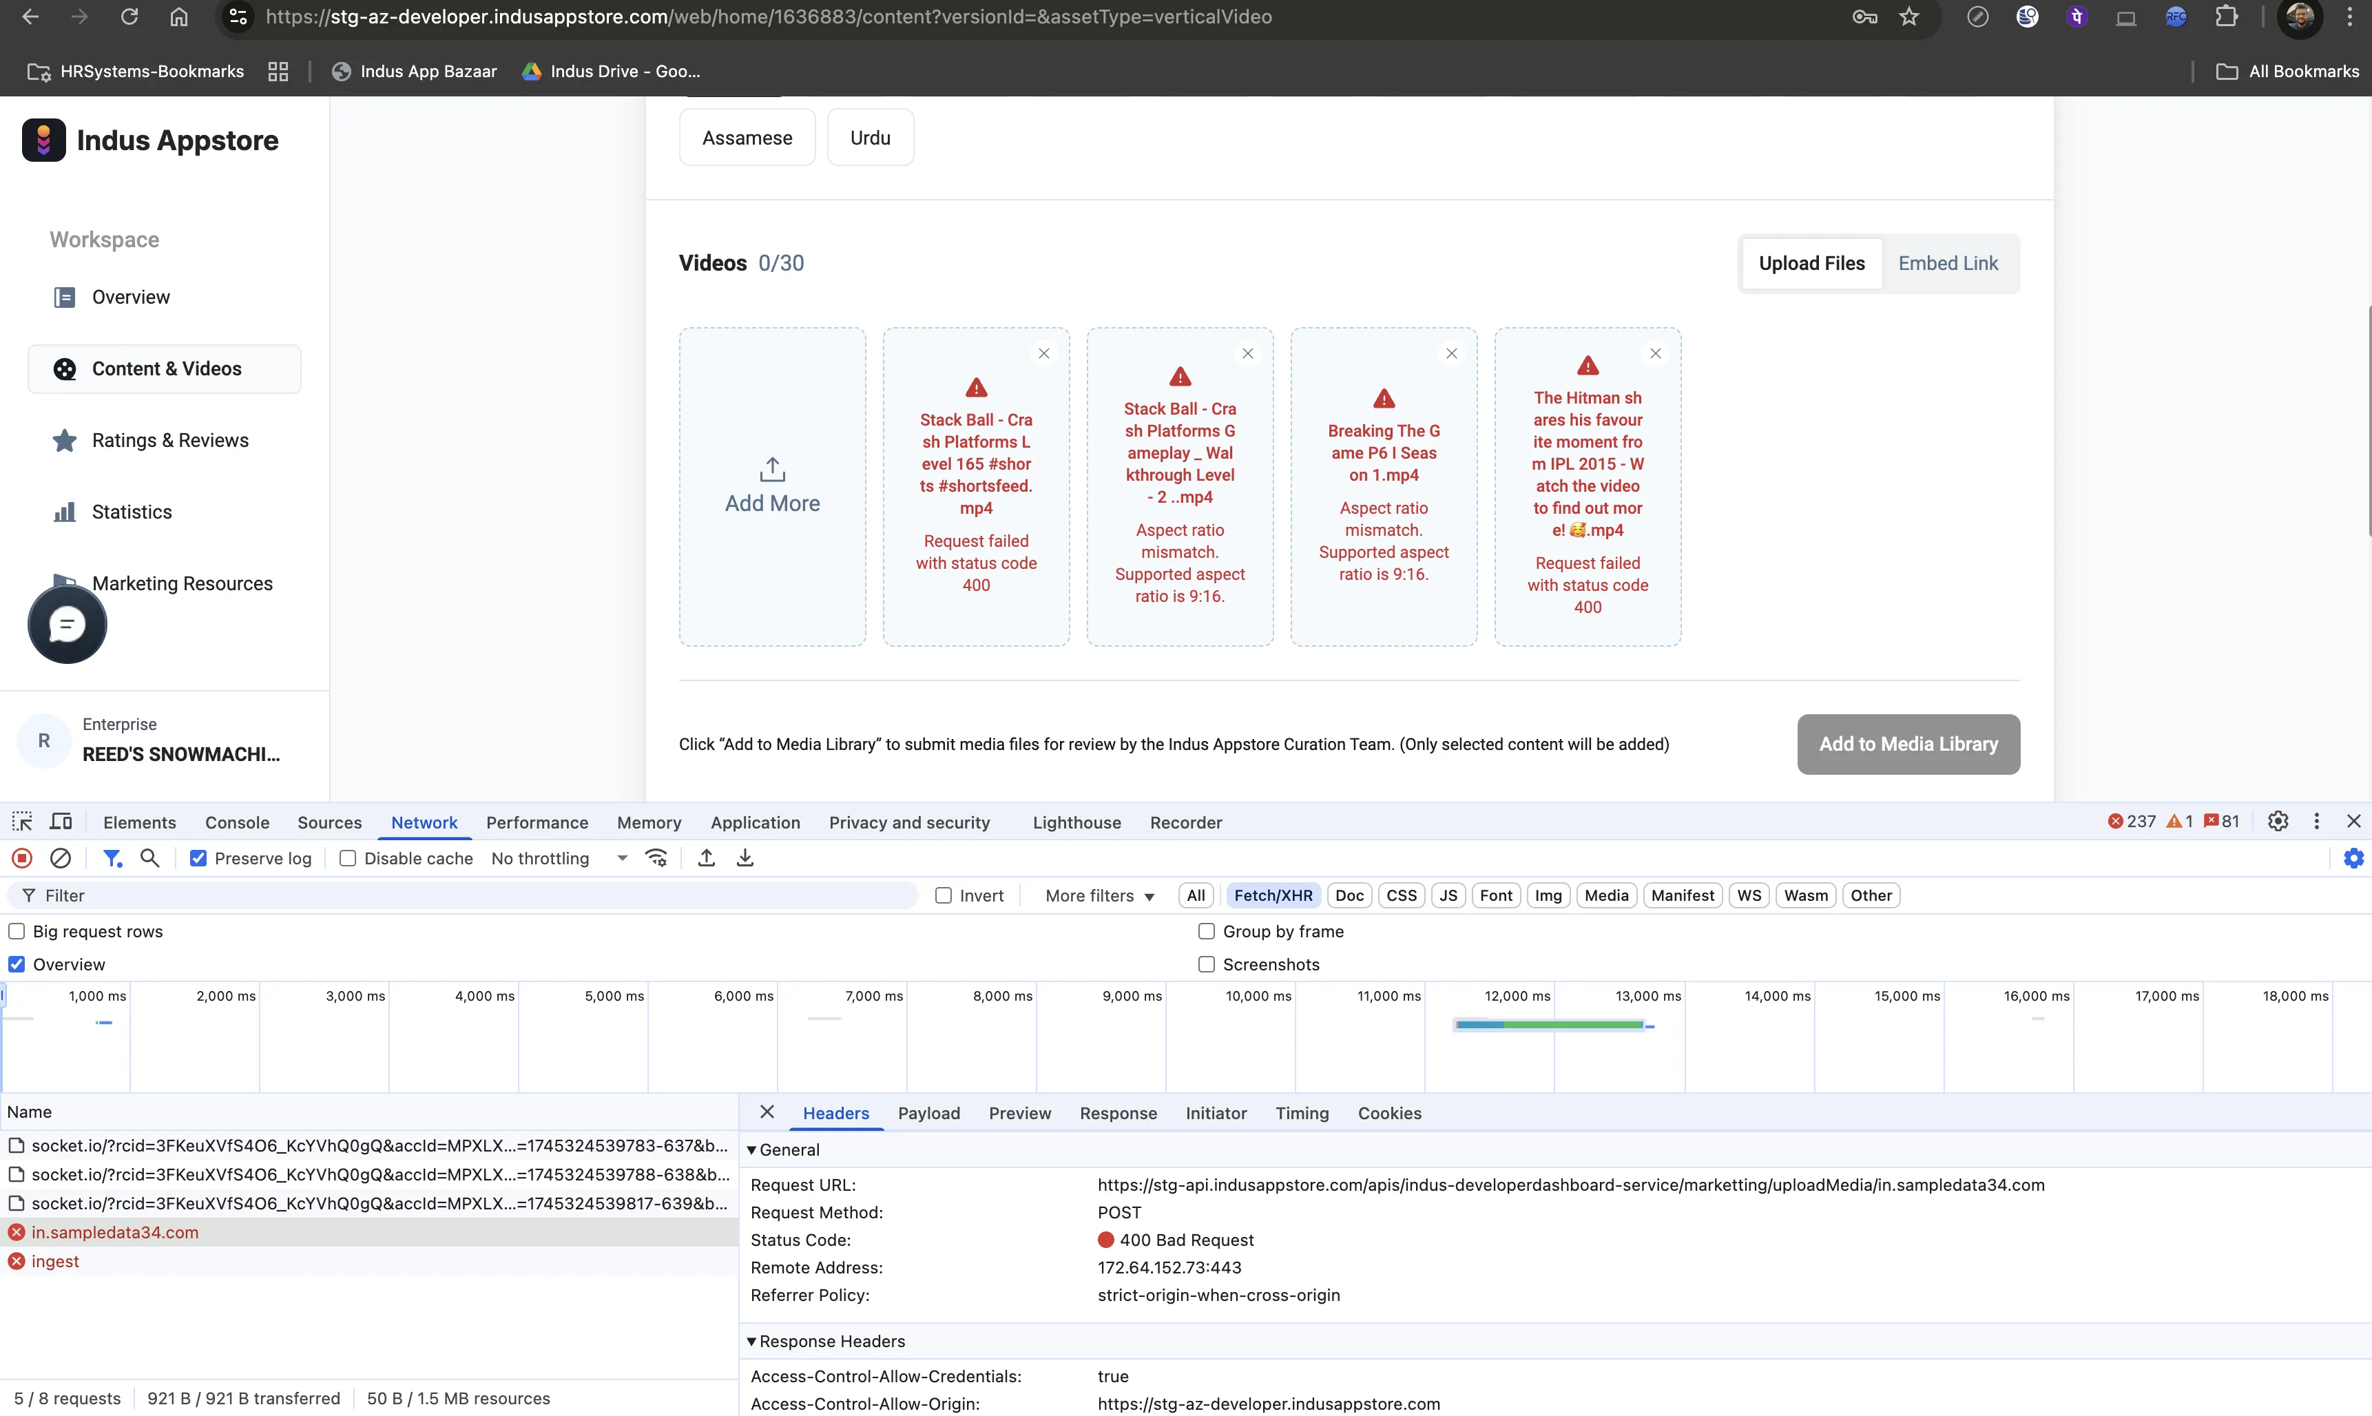Select the inspect element picker icon
Image resolution: width=2372 pixels, height=1416 pixels.
(22, 822)
